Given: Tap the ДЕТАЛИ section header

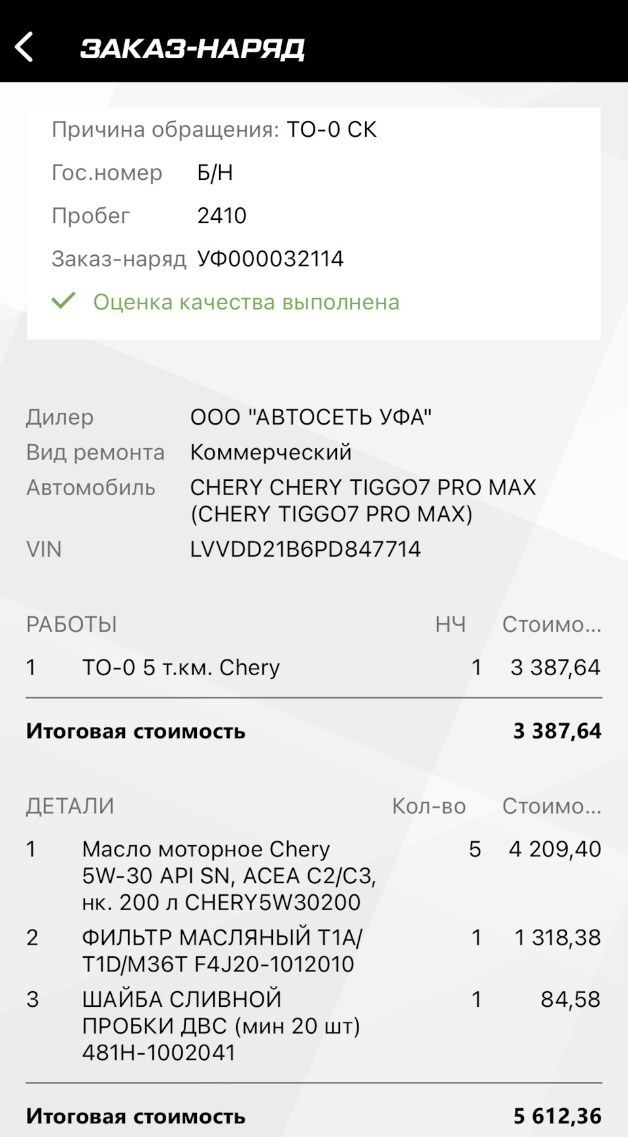Looking at the screenshot, I should coord(70,806).
